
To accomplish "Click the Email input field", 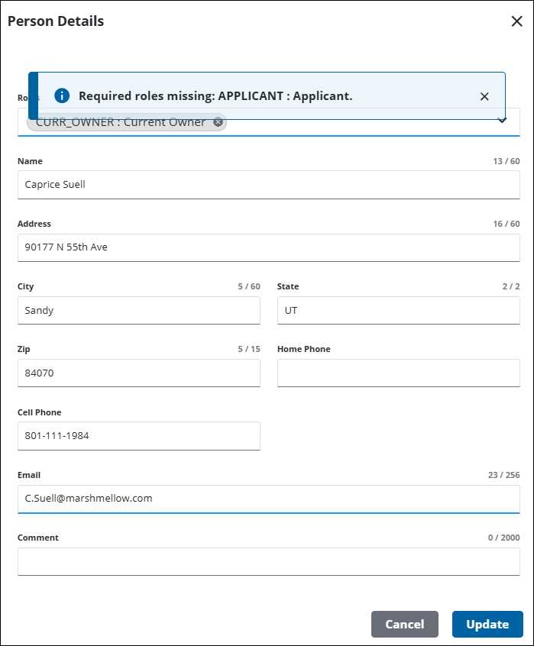I will click(269, 499).
